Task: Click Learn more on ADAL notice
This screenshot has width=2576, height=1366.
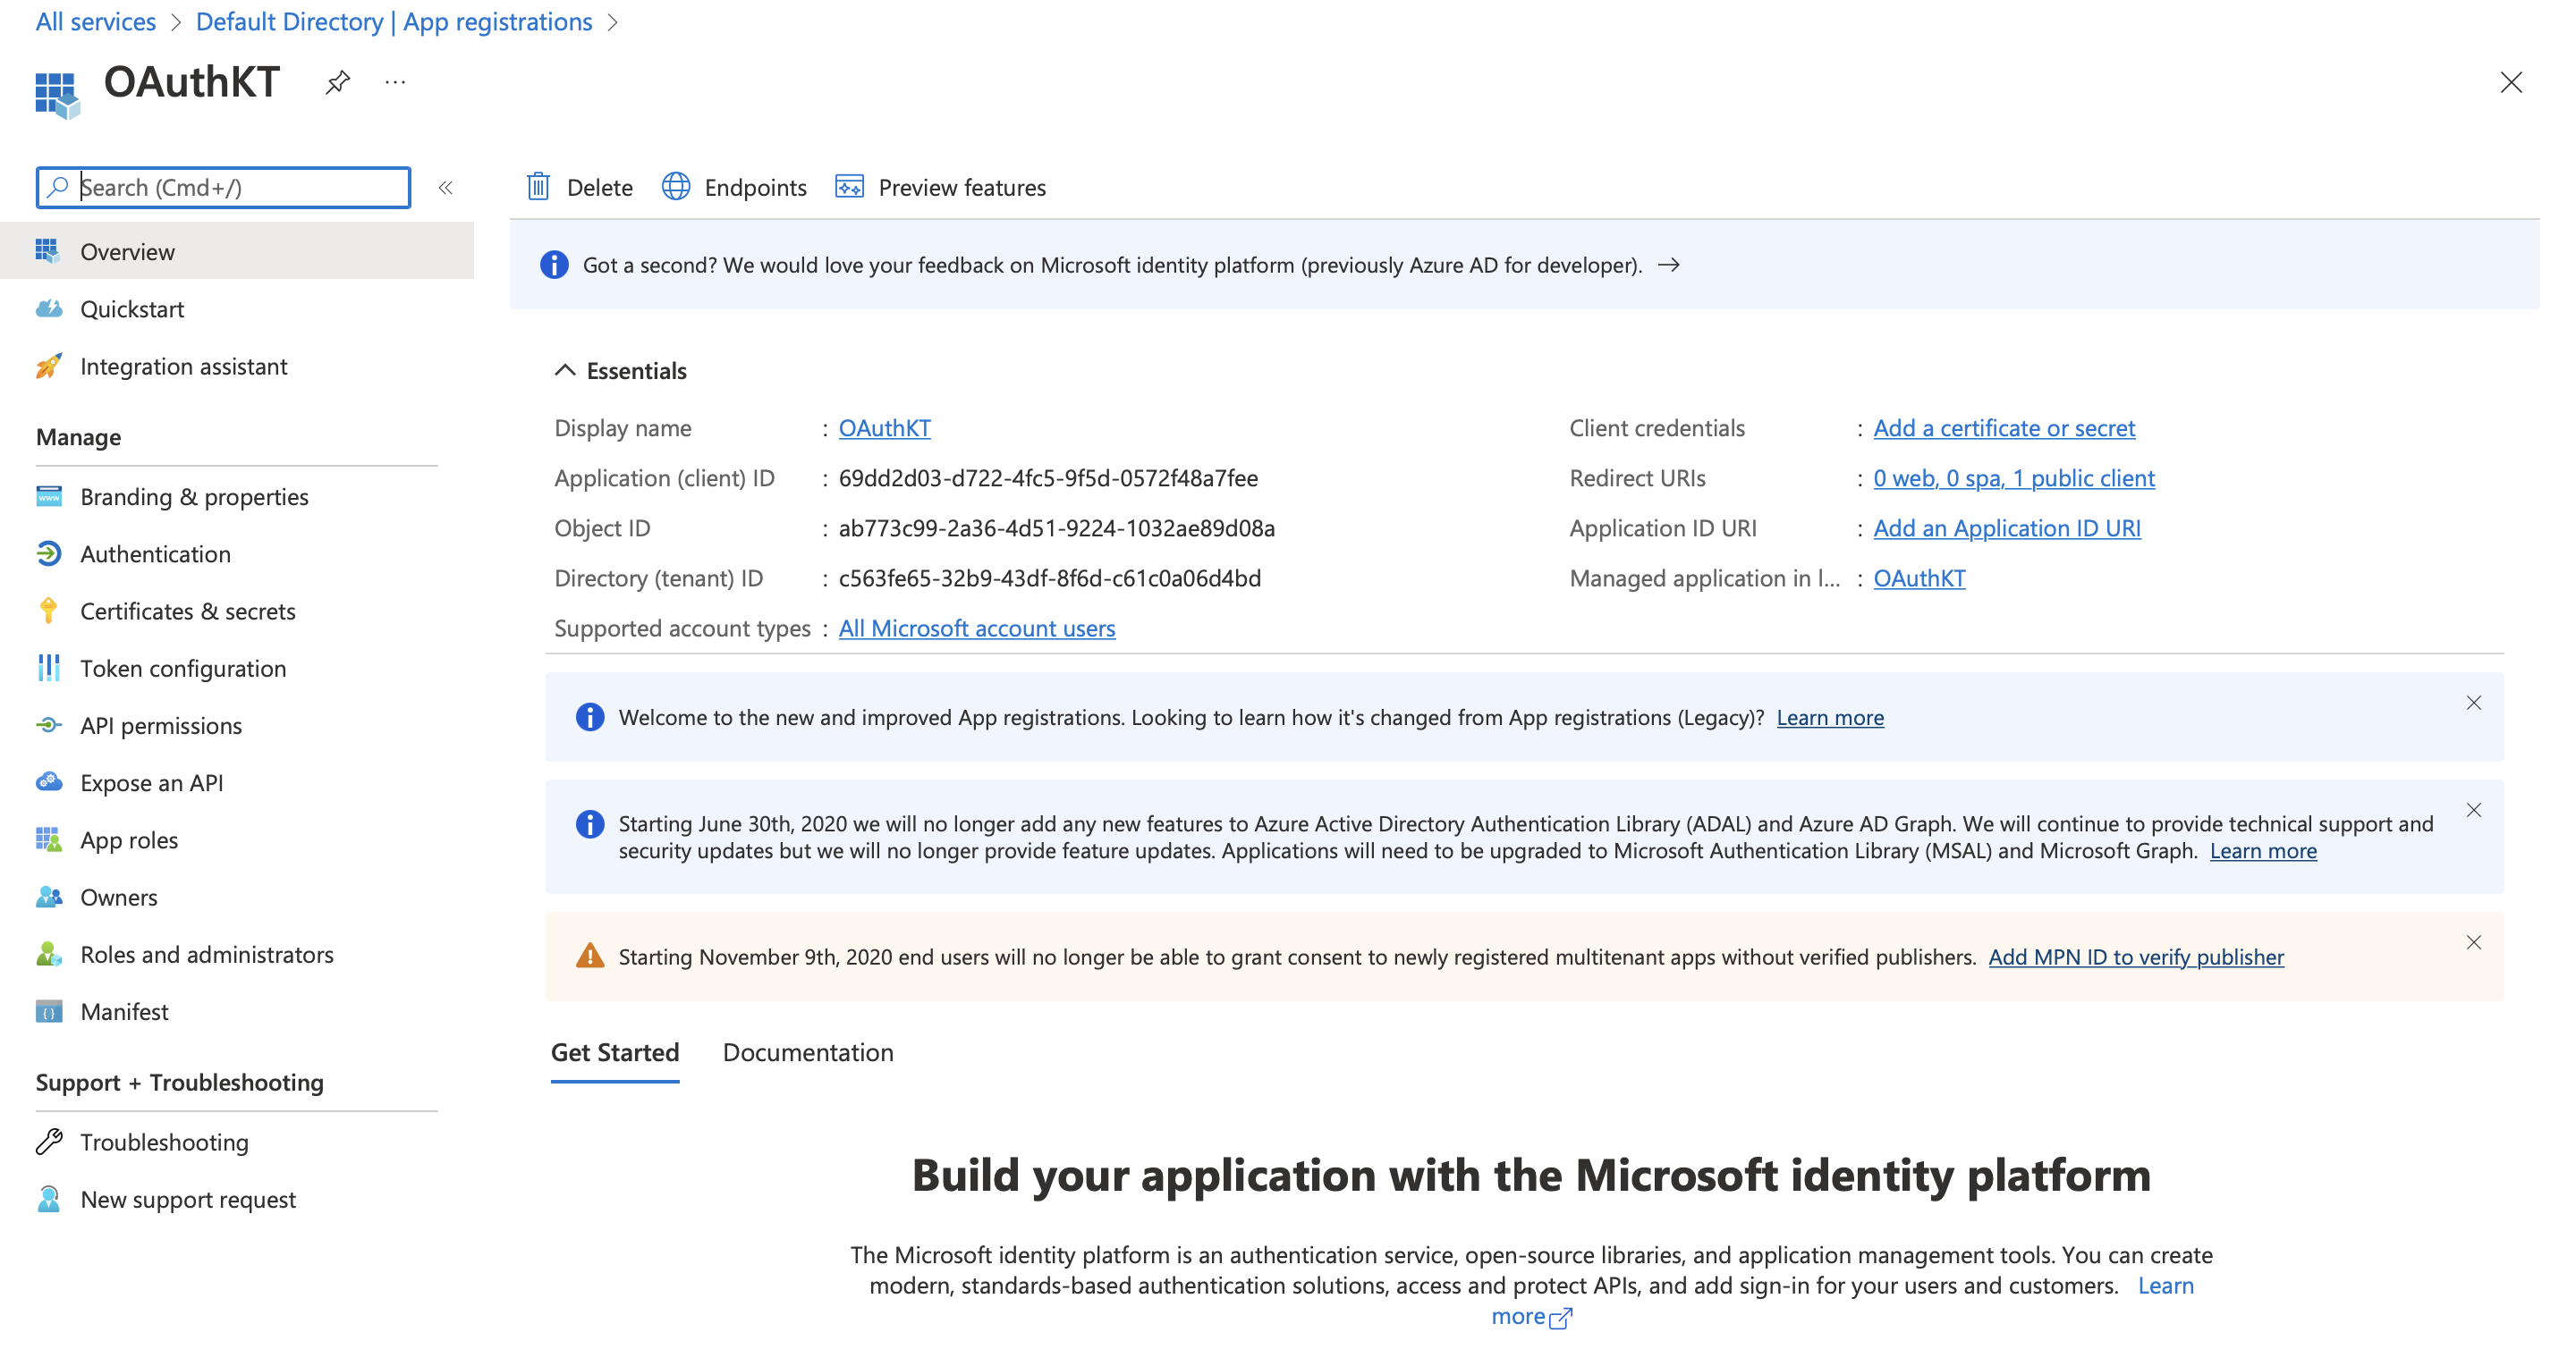Action: 2263,850
